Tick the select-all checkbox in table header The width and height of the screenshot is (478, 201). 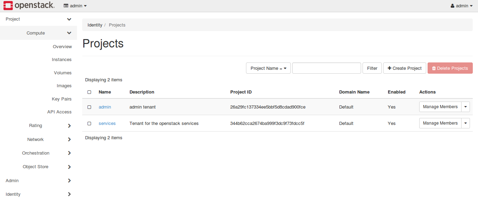click(x=89, y=92)
